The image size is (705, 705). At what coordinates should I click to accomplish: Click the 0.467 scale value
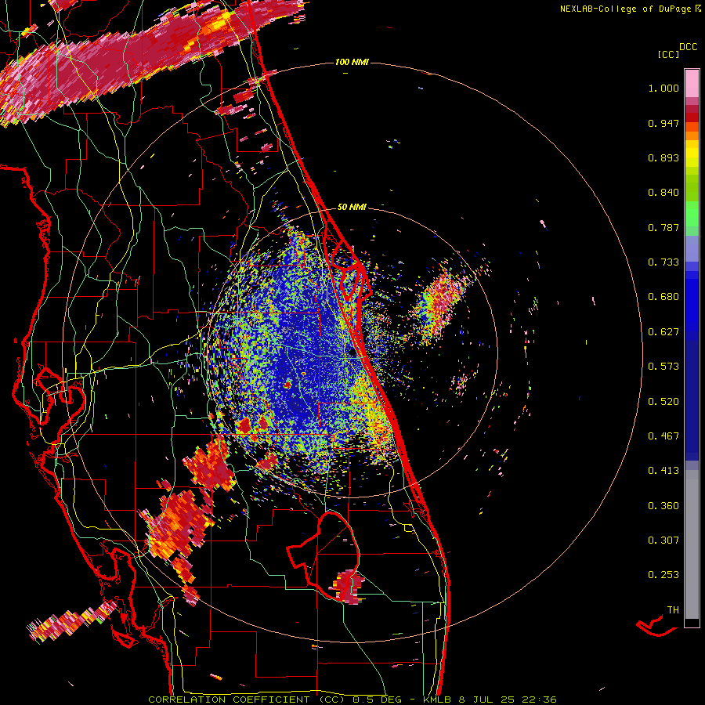(x=663, y=436)
